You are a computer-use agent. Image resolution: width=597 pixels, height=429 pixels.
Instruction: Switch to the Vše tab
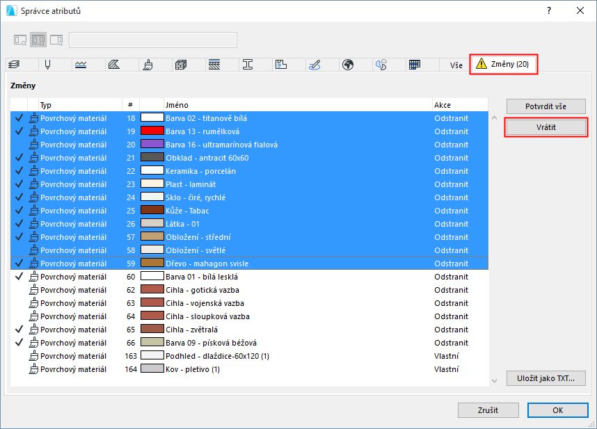click(456, 65)
